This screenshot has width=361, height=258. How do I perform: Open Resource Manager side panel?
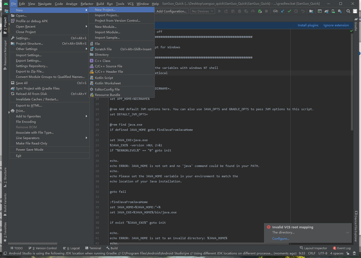coord(5,55)
